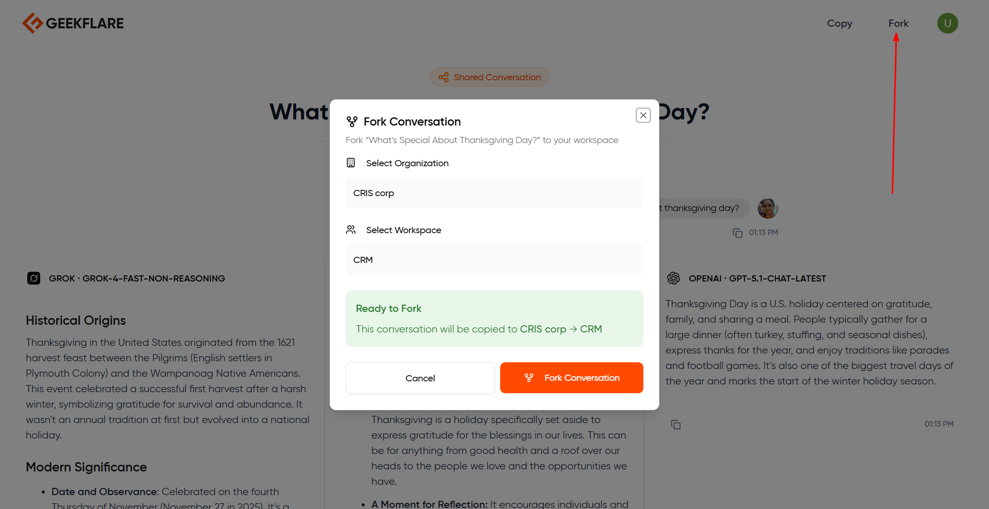Click the Shared Conversation network icon
The width and height of the screenshot is (989, 509).
444,77
